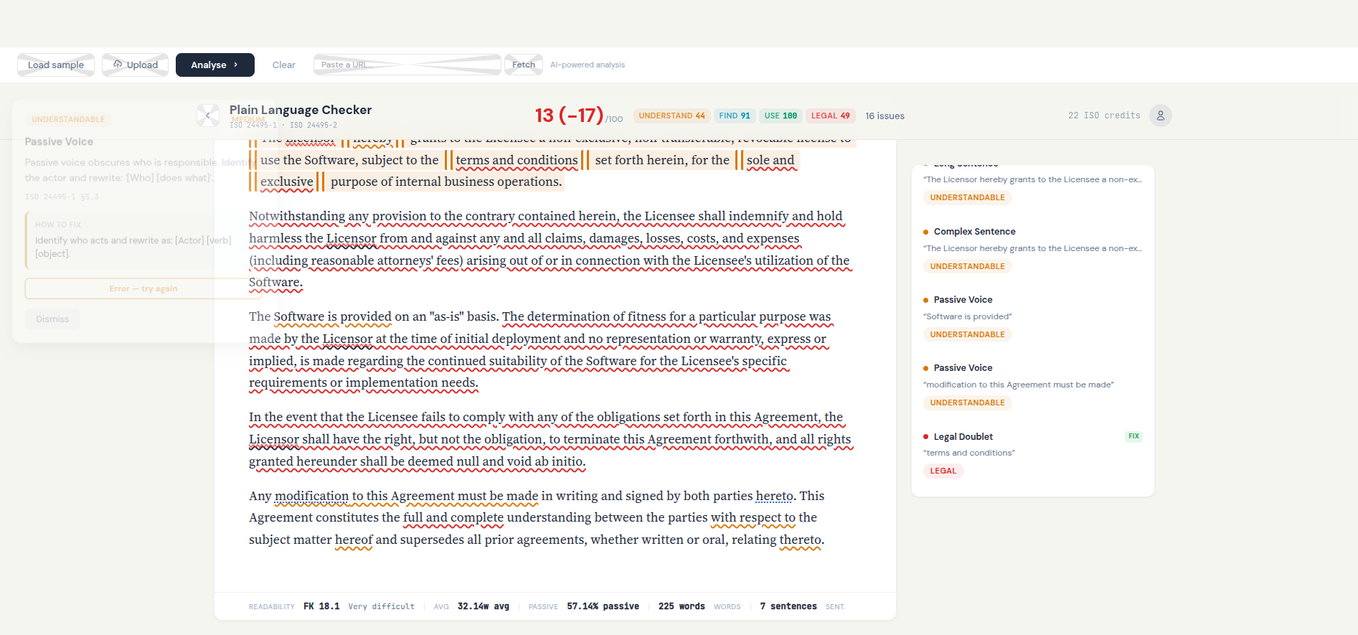Click the Load sample button
The width and height of the screenshot is (1358, 635).
[x=56, y=65]
